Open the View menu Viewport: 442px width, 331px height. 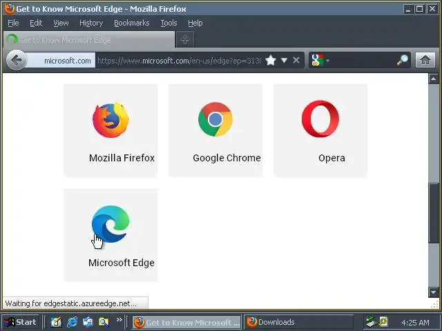point(61,23)
